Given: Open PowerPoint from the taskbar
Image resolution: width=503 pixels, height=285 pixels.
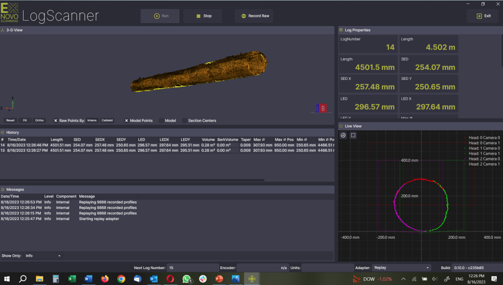Looking at the screenshot, I should (x=219, y=279).
